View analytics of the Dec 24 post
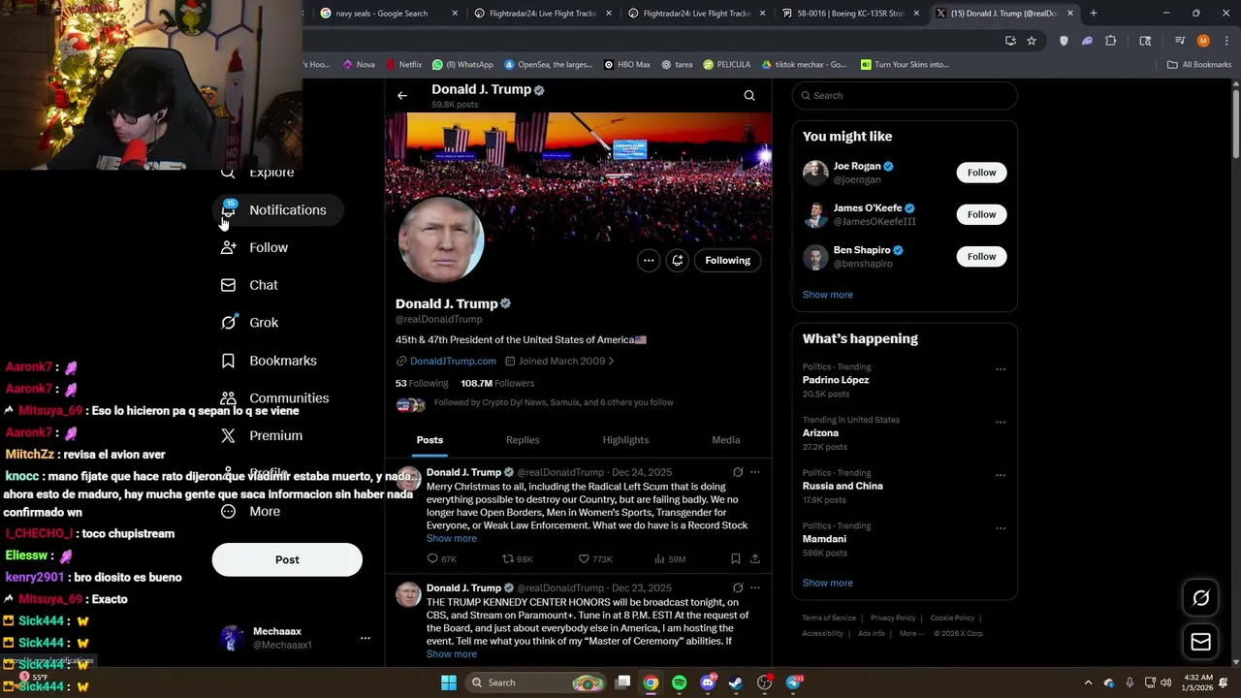Image resolution: width=1241 pixels, height=698 pixels. pos(659,558)
